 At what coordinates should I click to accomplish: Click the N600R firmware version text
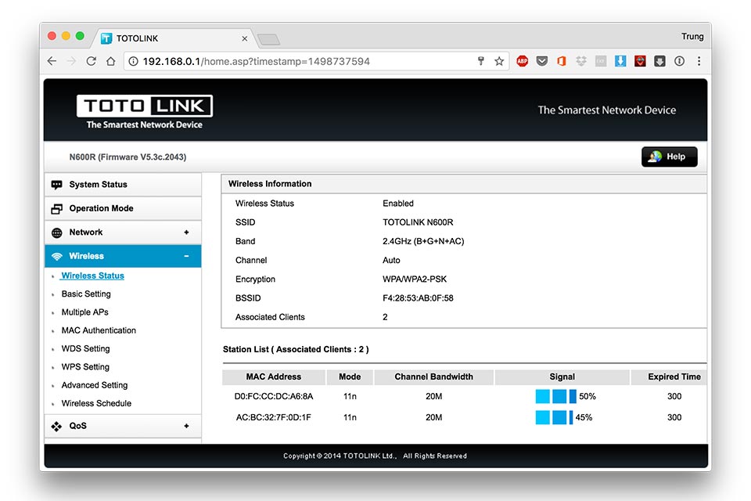coord(128,157)
